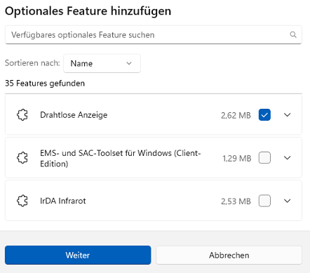Click the Sortieren nach label
The image size is (310, 273).
click(x=32, y=63)
